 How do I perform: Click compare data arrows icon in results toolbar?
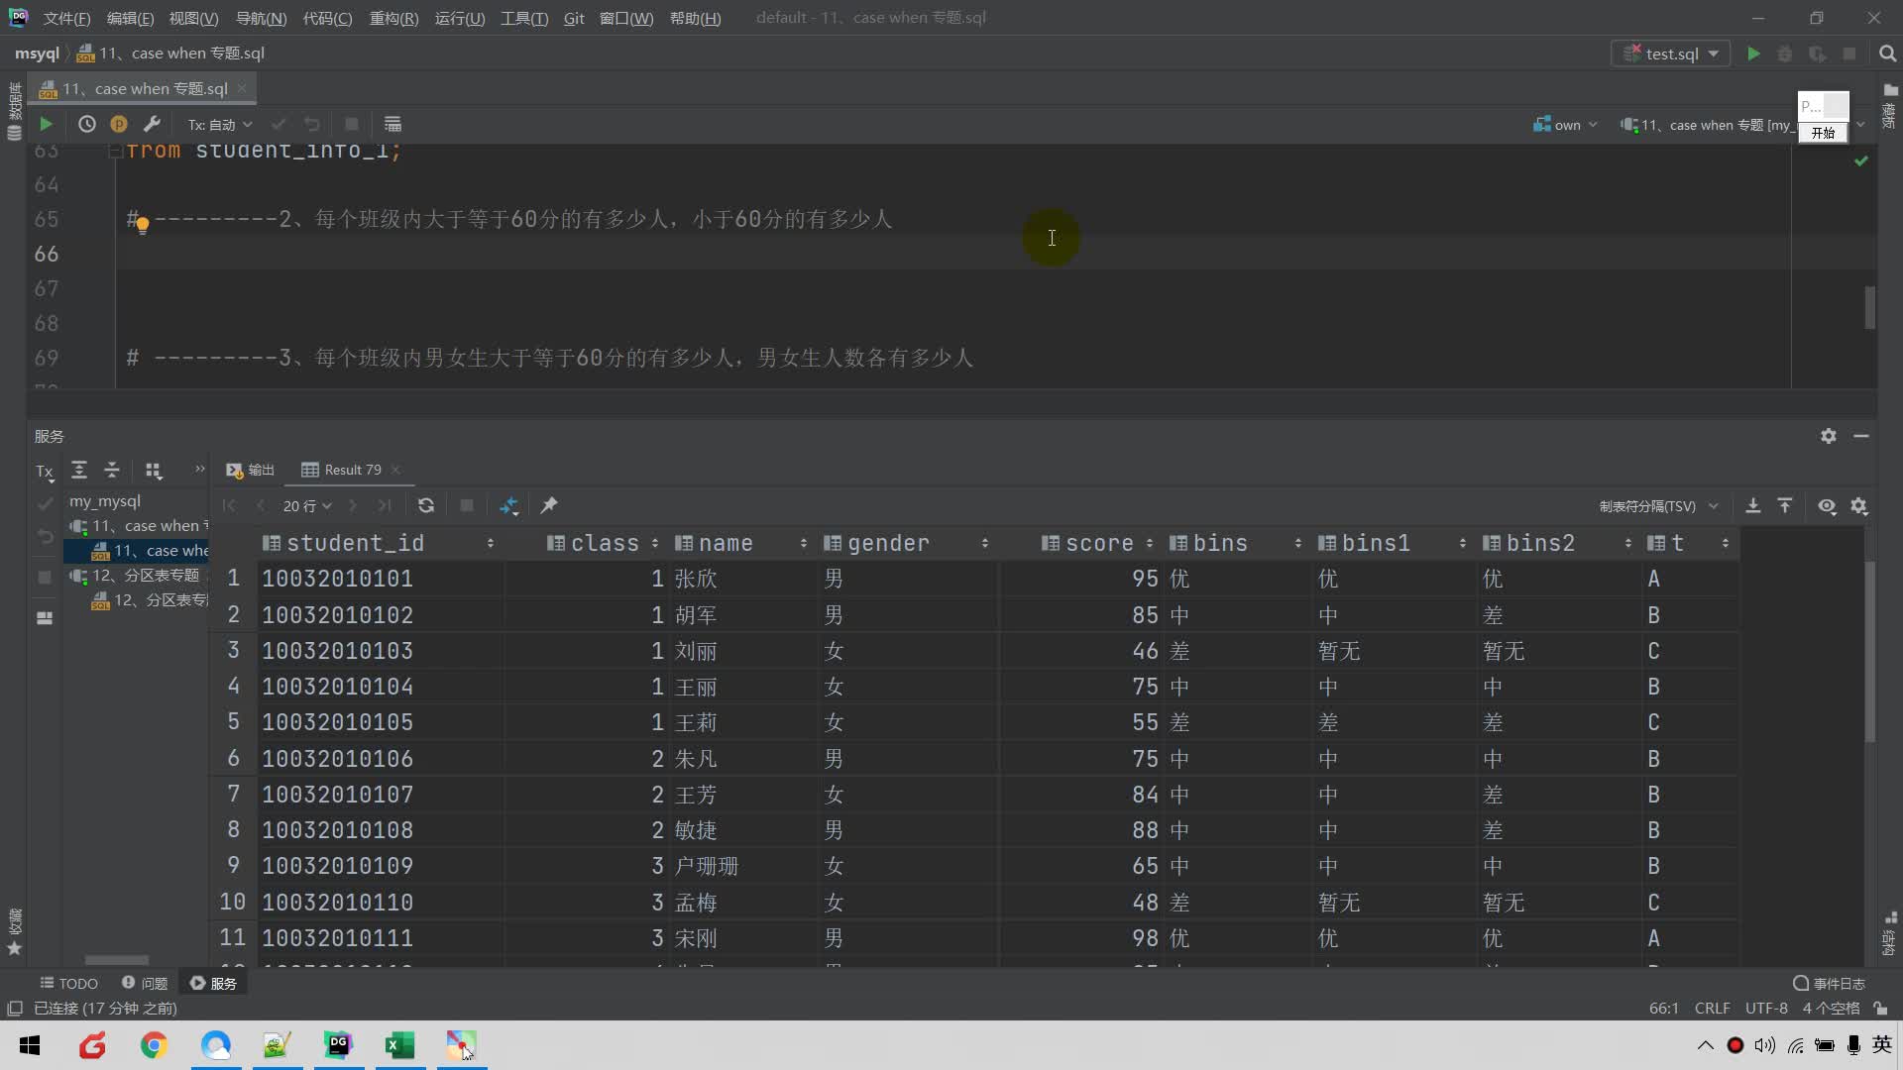point(508,505)
